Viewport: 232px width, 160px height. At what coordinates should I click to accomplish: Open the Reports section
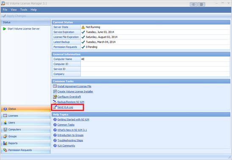coord(25,143)
